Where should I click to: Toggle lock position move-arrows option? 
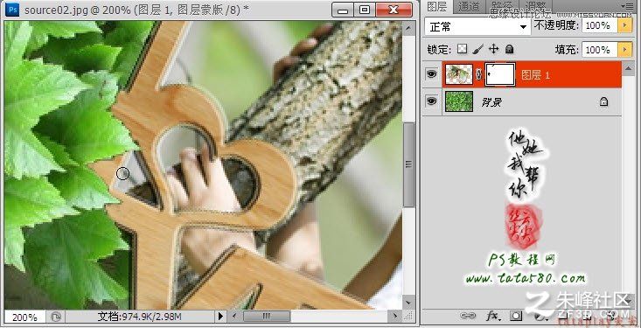pos(493,50)
